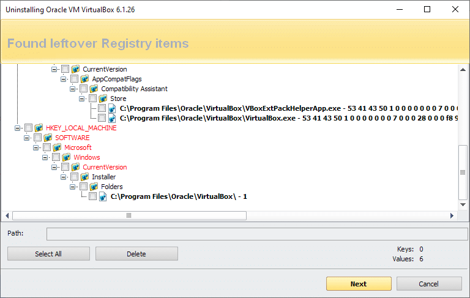
Task: Select the Compatibility Assistant label
Action: click(134, 89)
